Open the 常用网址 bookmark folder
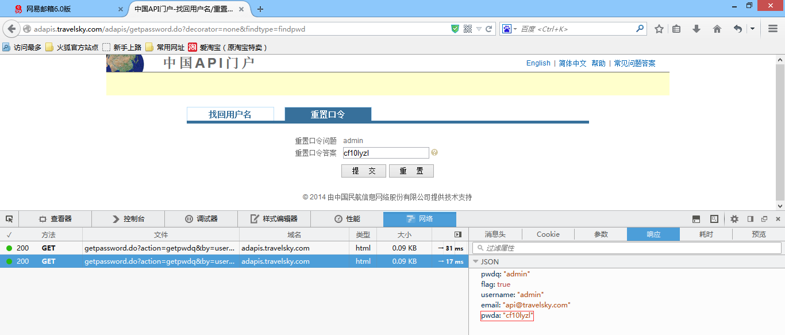785x335 pixels. coord(165,48)
